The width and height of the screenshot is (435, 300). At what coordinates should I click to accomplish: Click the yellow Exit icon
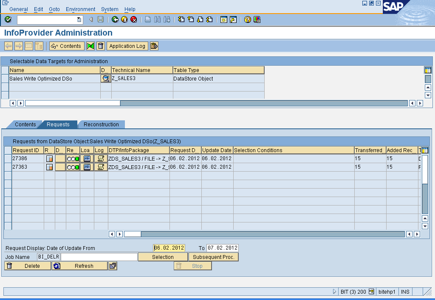[x=124, y=19]
